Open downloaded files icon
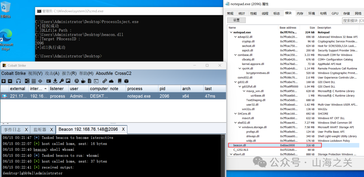Image resolution: width=364 pixels, height=177 pixels. (55, 81)
